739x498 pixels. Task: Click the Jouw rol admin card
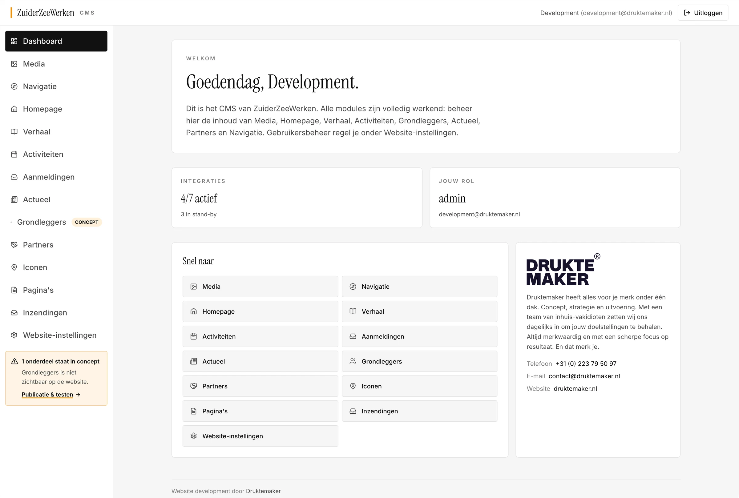tap(555, 198)
